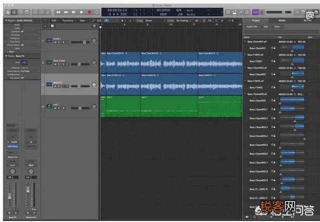Toggle Cycle mode button in transport
Viewport: 320px width, 222px height.
coord(96,12)
